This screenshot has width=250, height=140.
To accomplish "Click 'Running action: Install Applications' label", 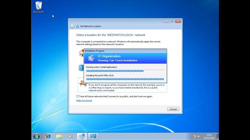I will pos(102,67).
